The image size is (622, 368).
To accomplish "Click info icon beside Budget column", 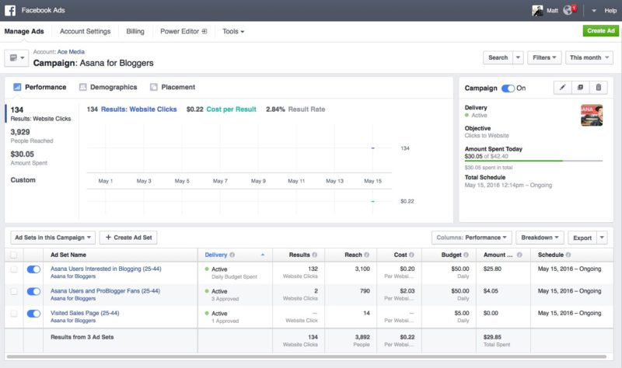I will (466, 255).
